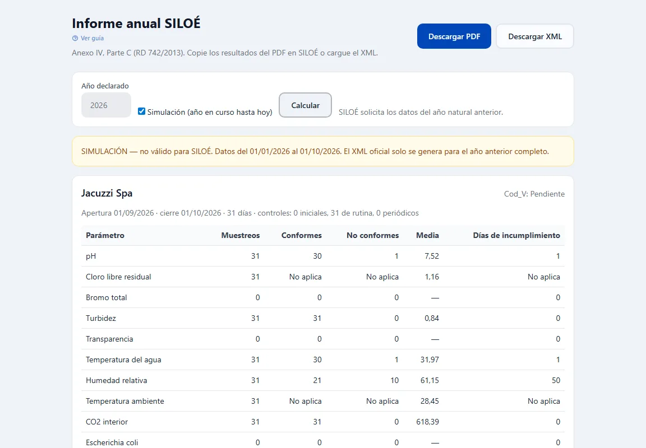Click the Anexo IV, Parte C description text
Viewport: 646px width, 448px height.
(224, 53)
